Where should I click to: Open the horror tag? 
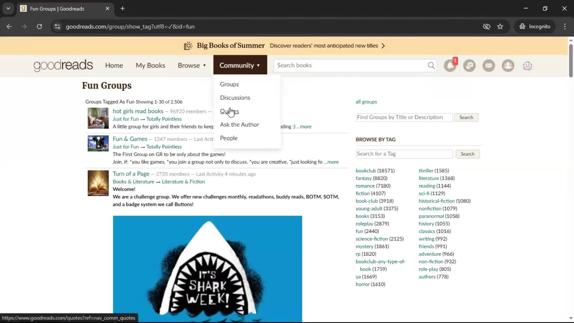point(363,284)
